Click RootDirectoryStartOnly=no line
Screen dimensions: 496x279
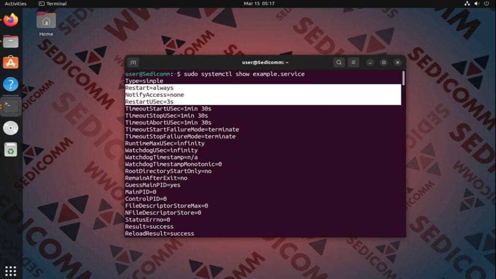pos(168,171)
